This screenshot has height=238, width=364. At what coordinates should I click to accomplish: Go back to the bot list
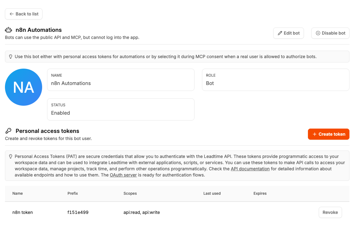pos(24,14)
